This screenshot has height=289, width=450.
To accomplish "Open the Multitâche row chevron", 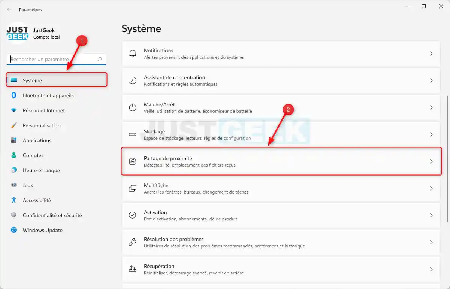I will tap(431, 188).
